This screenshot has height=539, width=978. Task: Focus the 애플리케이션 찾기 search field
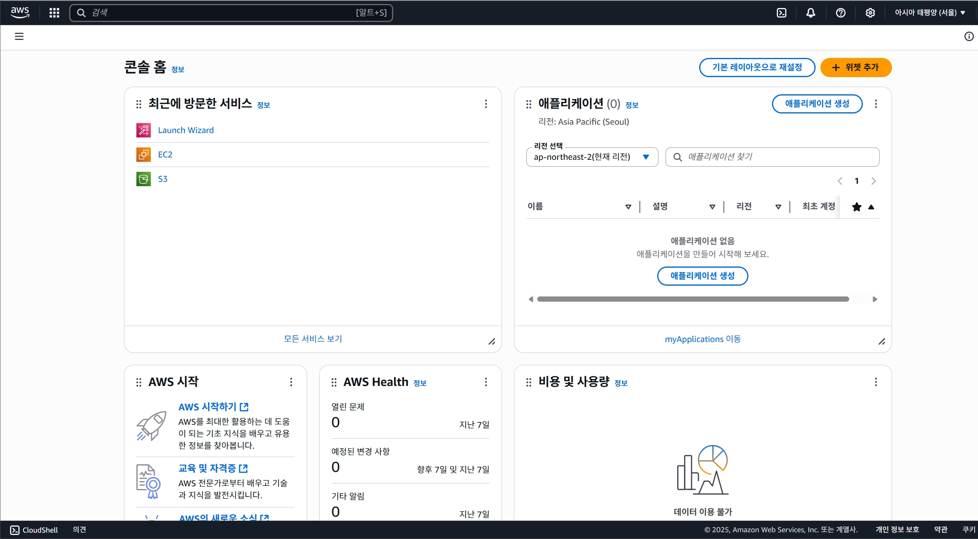click(772, 157)
